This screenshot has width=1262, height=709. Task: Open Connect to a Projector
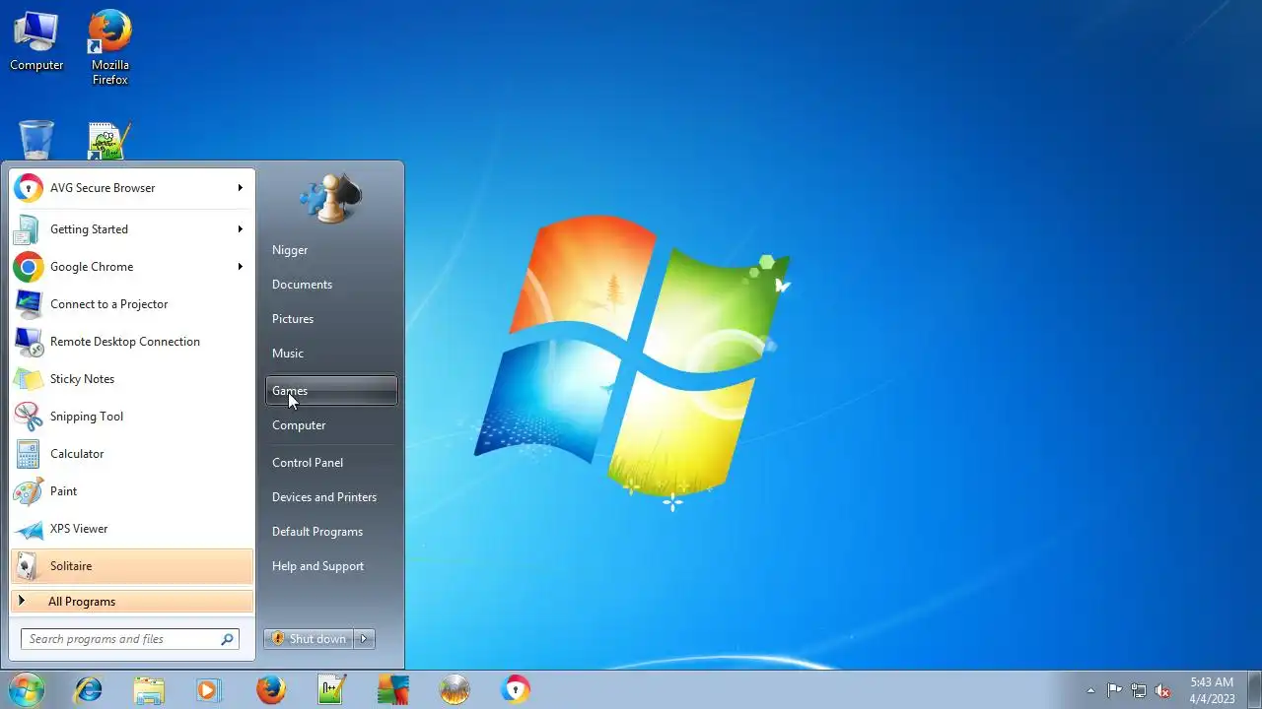131,304
